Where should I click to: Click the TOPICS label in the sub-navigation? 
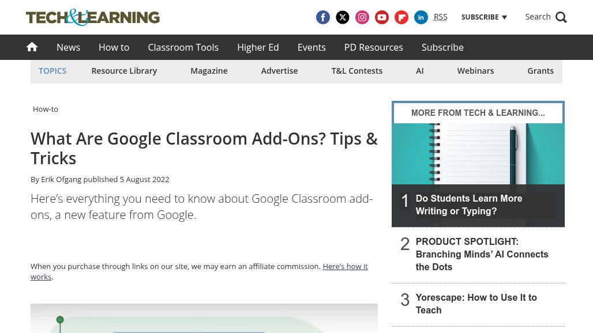(x=52, y=71)
